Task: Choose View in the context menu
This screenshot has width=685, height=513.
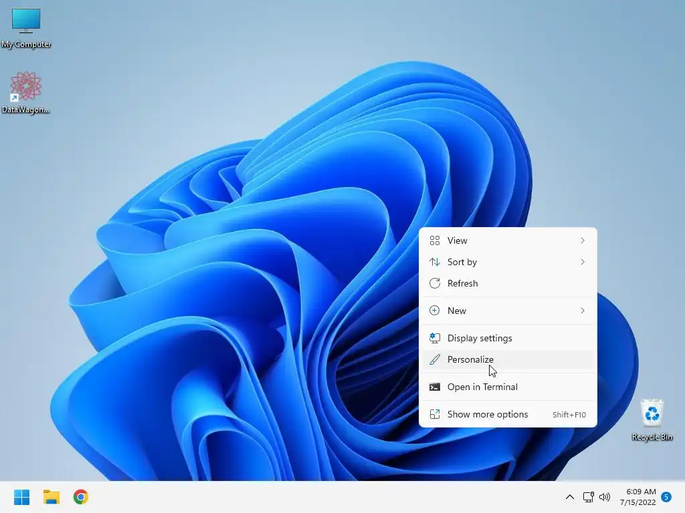Action: (508, 240)
